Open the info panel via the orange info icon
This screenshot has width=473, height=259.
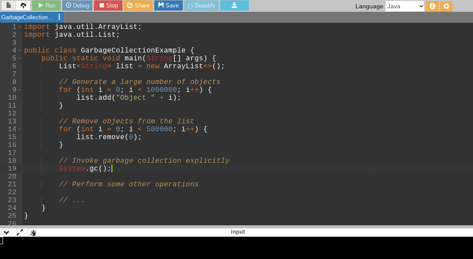tap(432, 7)
